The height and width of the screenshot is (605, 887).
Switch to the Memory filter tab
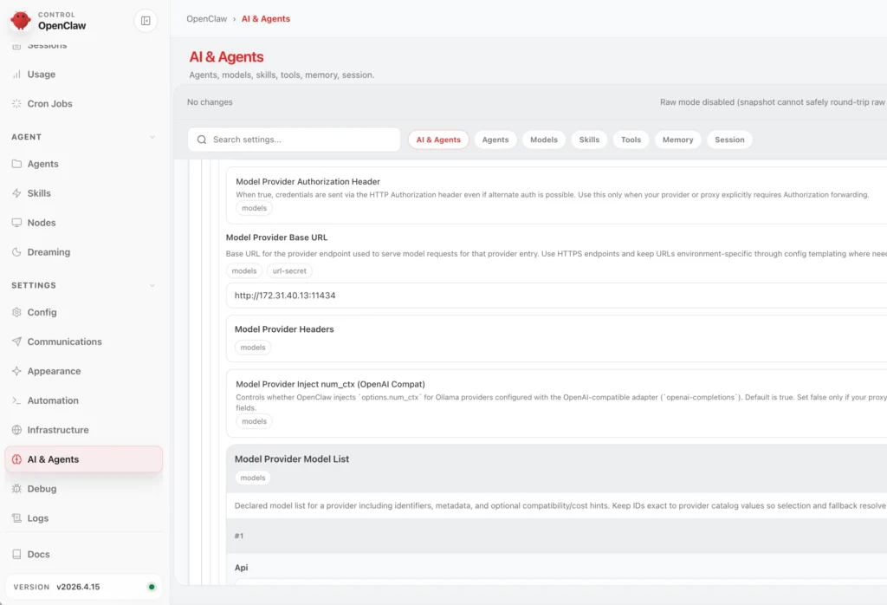677,140
